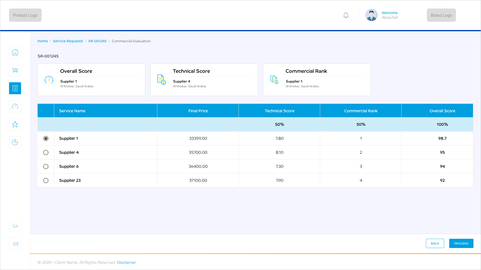Screen dimensions: 481x270
Task: Select the list document sidebar icon
Action: 15,88
